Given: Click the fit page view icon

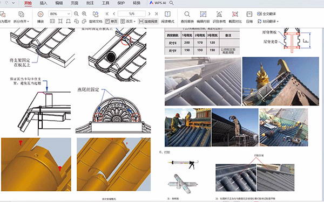Looking at the screenshot, I should (60, 21).
